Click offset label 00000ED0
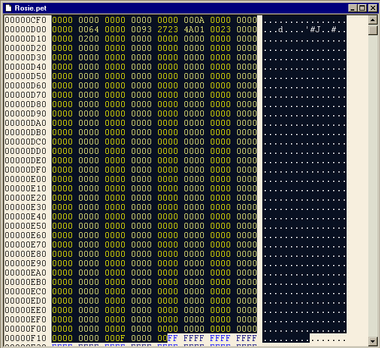The height and width of the screenshot is (348, 380). [x=25, y=301]
